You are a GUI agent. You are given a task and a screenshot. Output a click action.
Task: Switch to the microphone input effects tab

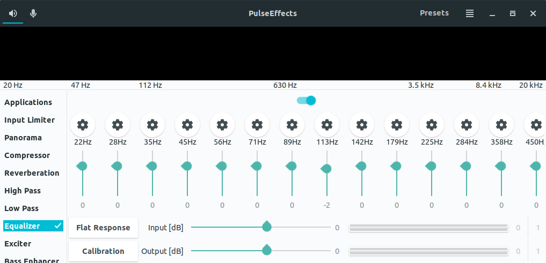33,13
